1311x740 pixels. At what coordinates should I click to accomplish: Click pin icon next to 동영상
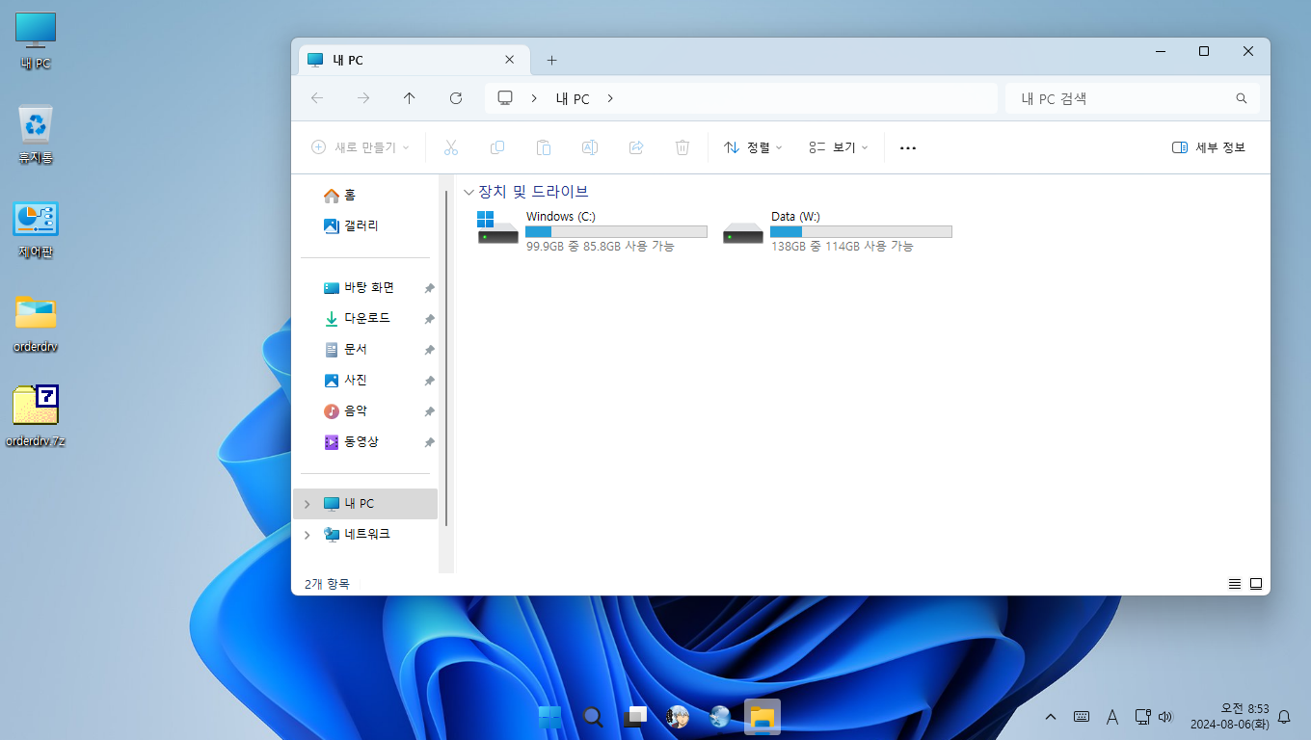pyautogui.click(x=429, y=442)
